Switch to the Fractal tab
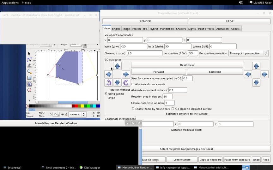Image resolution: width=273 pixels, height=170 pixels. (x=136, y=29)
